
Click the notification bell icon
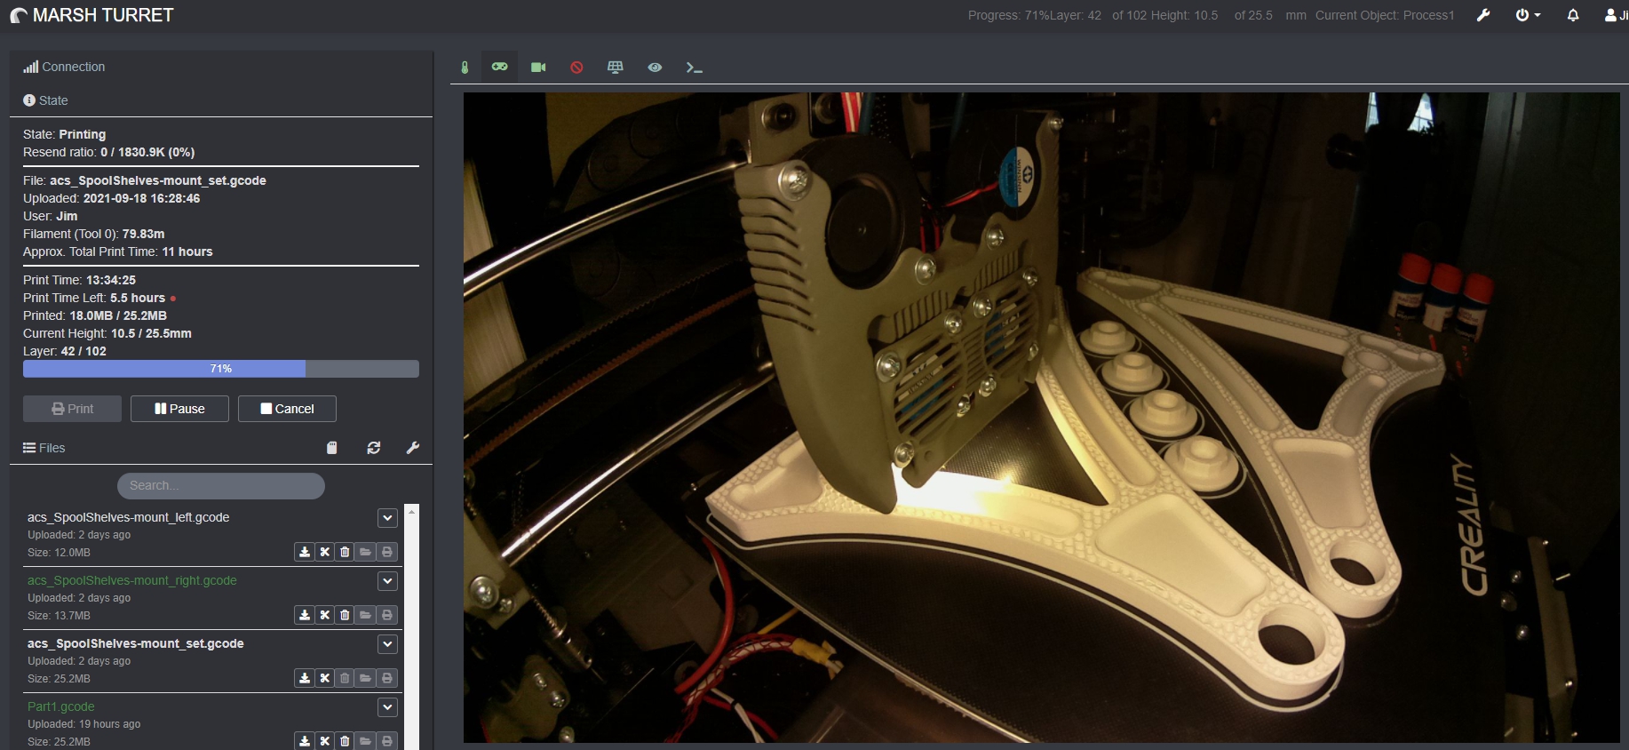[1572, 15]
